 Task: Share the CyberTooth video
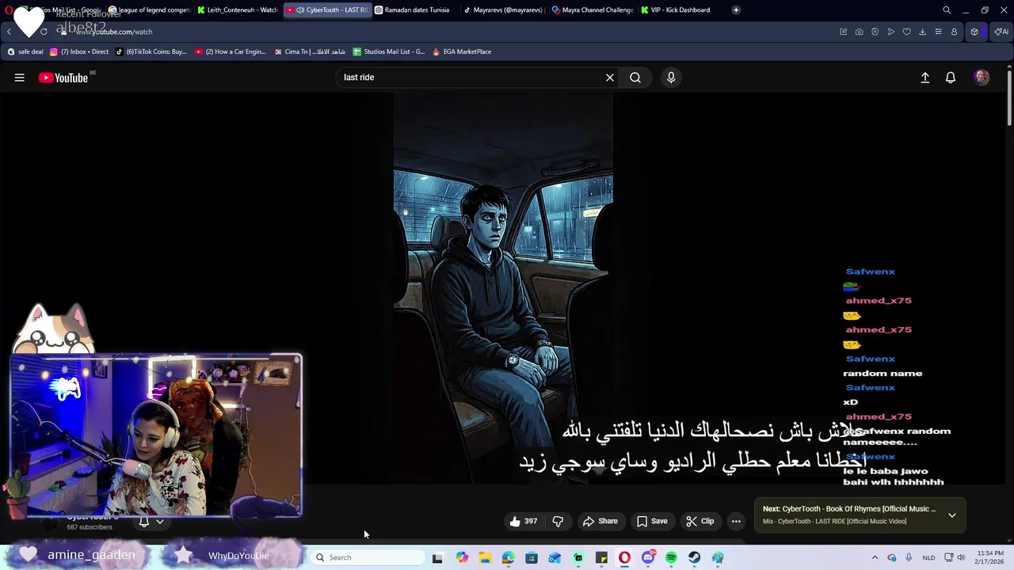[x=600, y=521]
